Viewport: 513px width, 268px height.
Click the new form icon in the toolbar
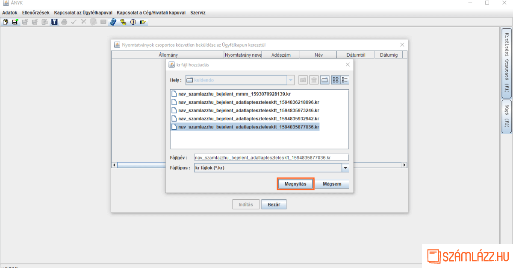coord(6,22)
